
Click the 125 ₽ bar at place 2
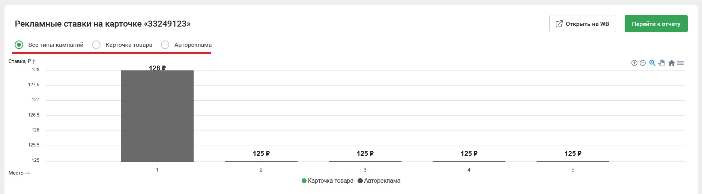[261, 161]
